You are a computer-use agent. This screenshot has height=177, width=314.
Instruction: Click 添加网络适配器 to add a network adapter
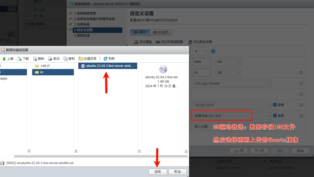[169, 42]
